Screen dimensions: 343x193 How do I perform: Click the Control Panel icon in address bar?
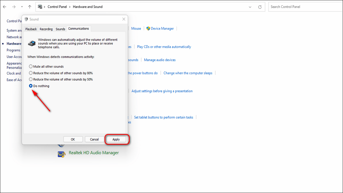pyautogui.click(x=40, y=7)
